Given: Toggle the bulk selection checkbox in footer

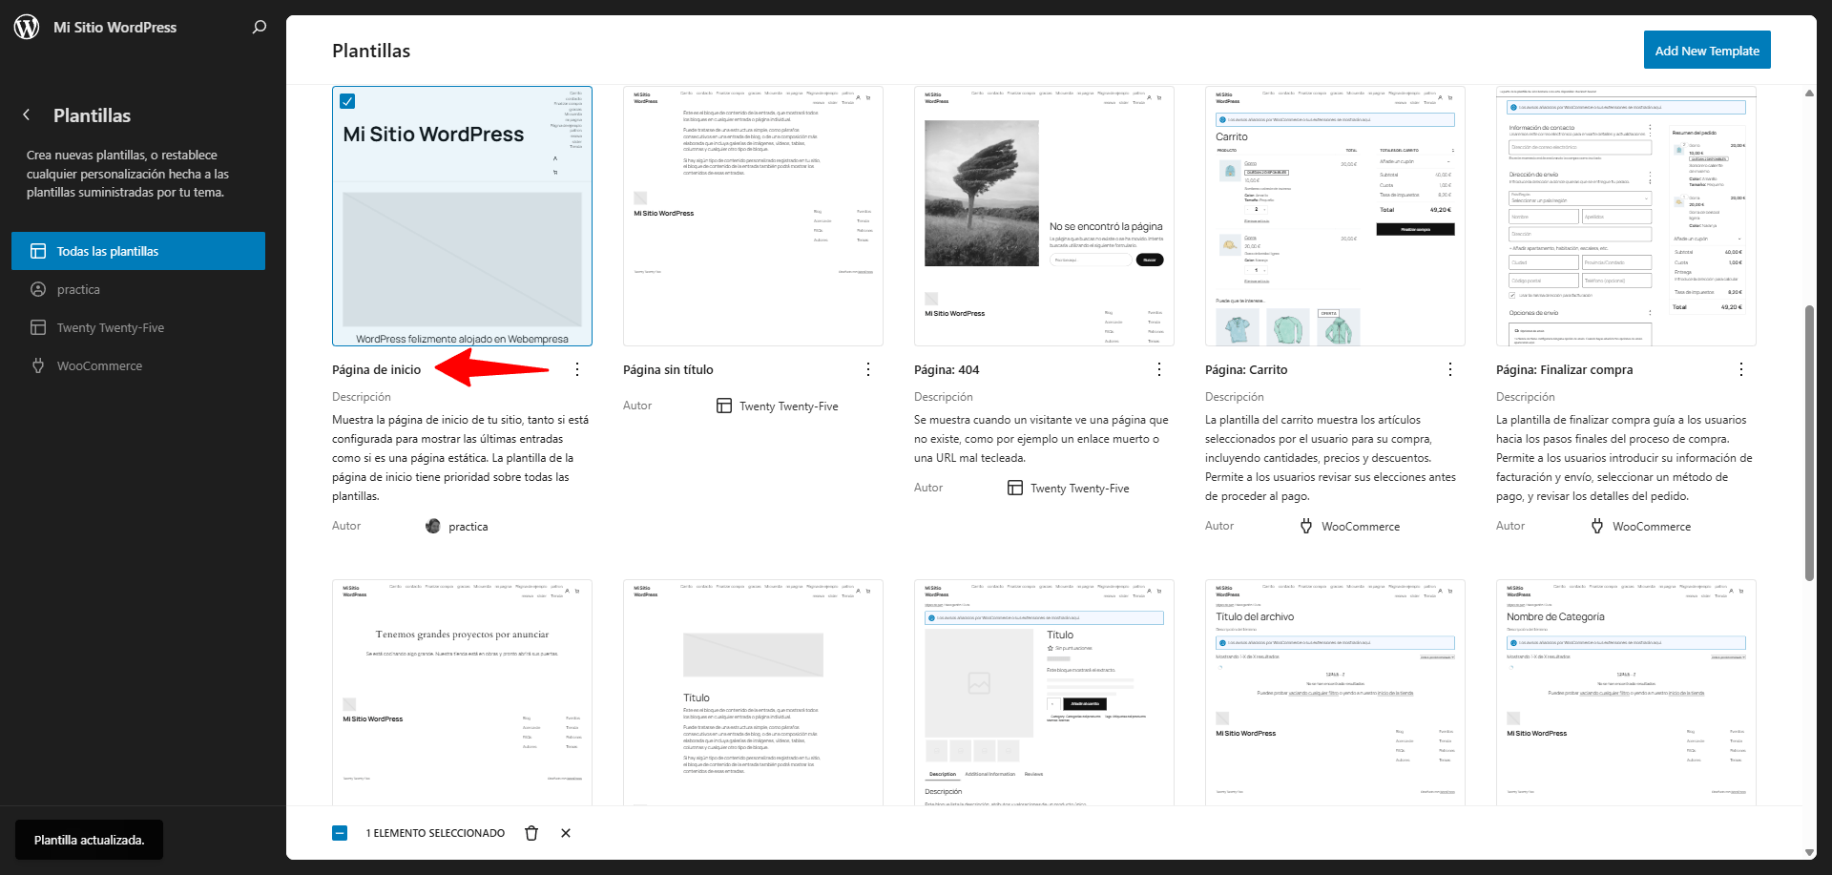Looking at the screenshot, I should tap(340, 833).
